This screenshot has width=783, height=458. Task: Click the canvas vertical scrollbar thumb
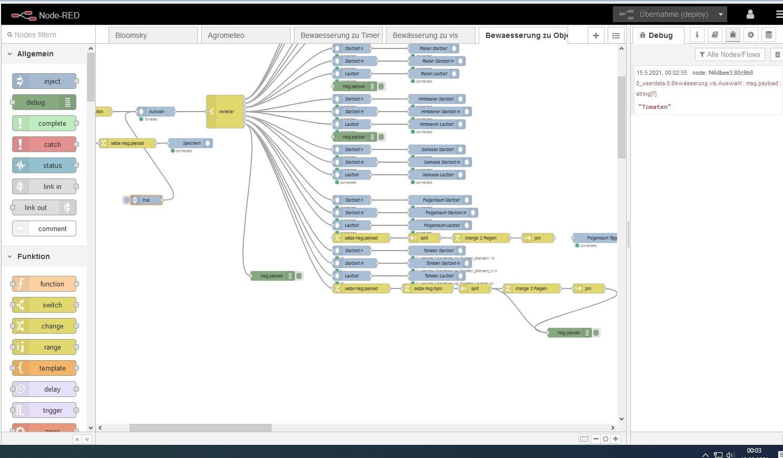click(621, 117)
